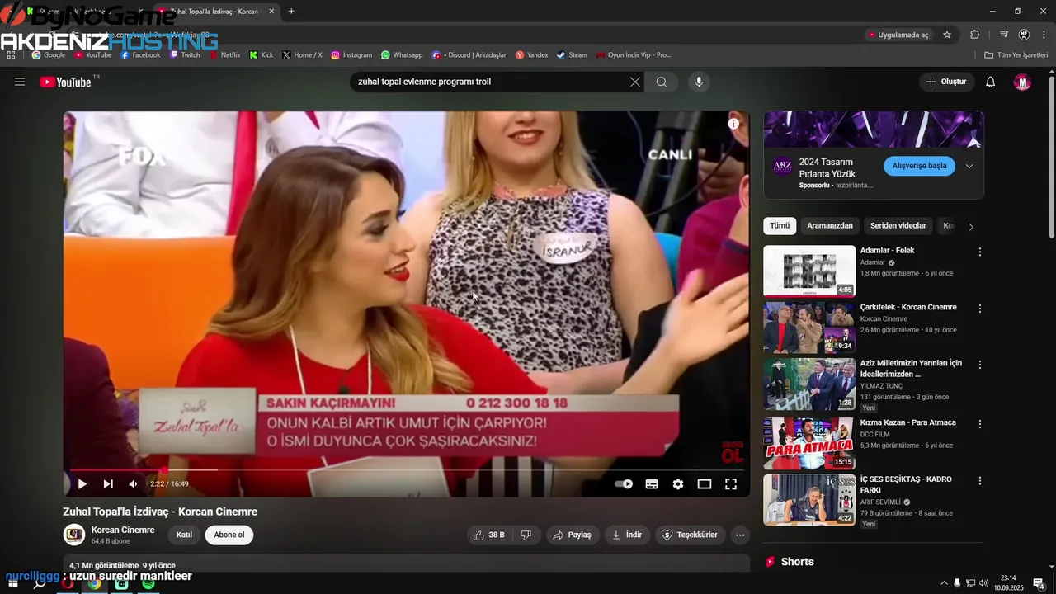Subscribe with the Abone ol button

[x=229, y=535]
